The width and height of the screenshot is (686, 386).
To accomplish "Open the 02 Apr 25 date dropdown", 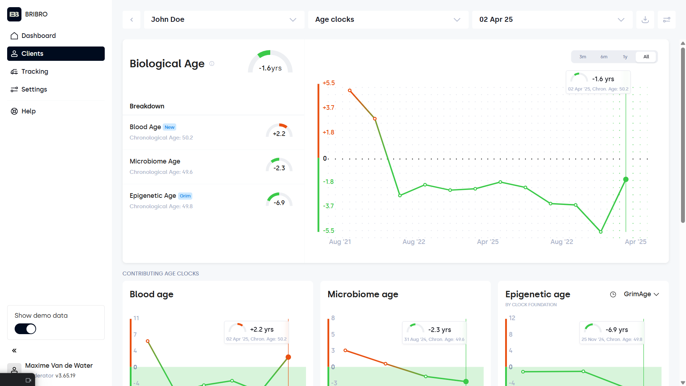I will pos(552,20).
